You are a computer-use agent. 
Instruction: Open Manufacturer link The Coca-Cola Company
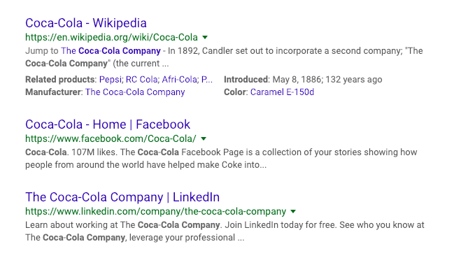(135, 92)
